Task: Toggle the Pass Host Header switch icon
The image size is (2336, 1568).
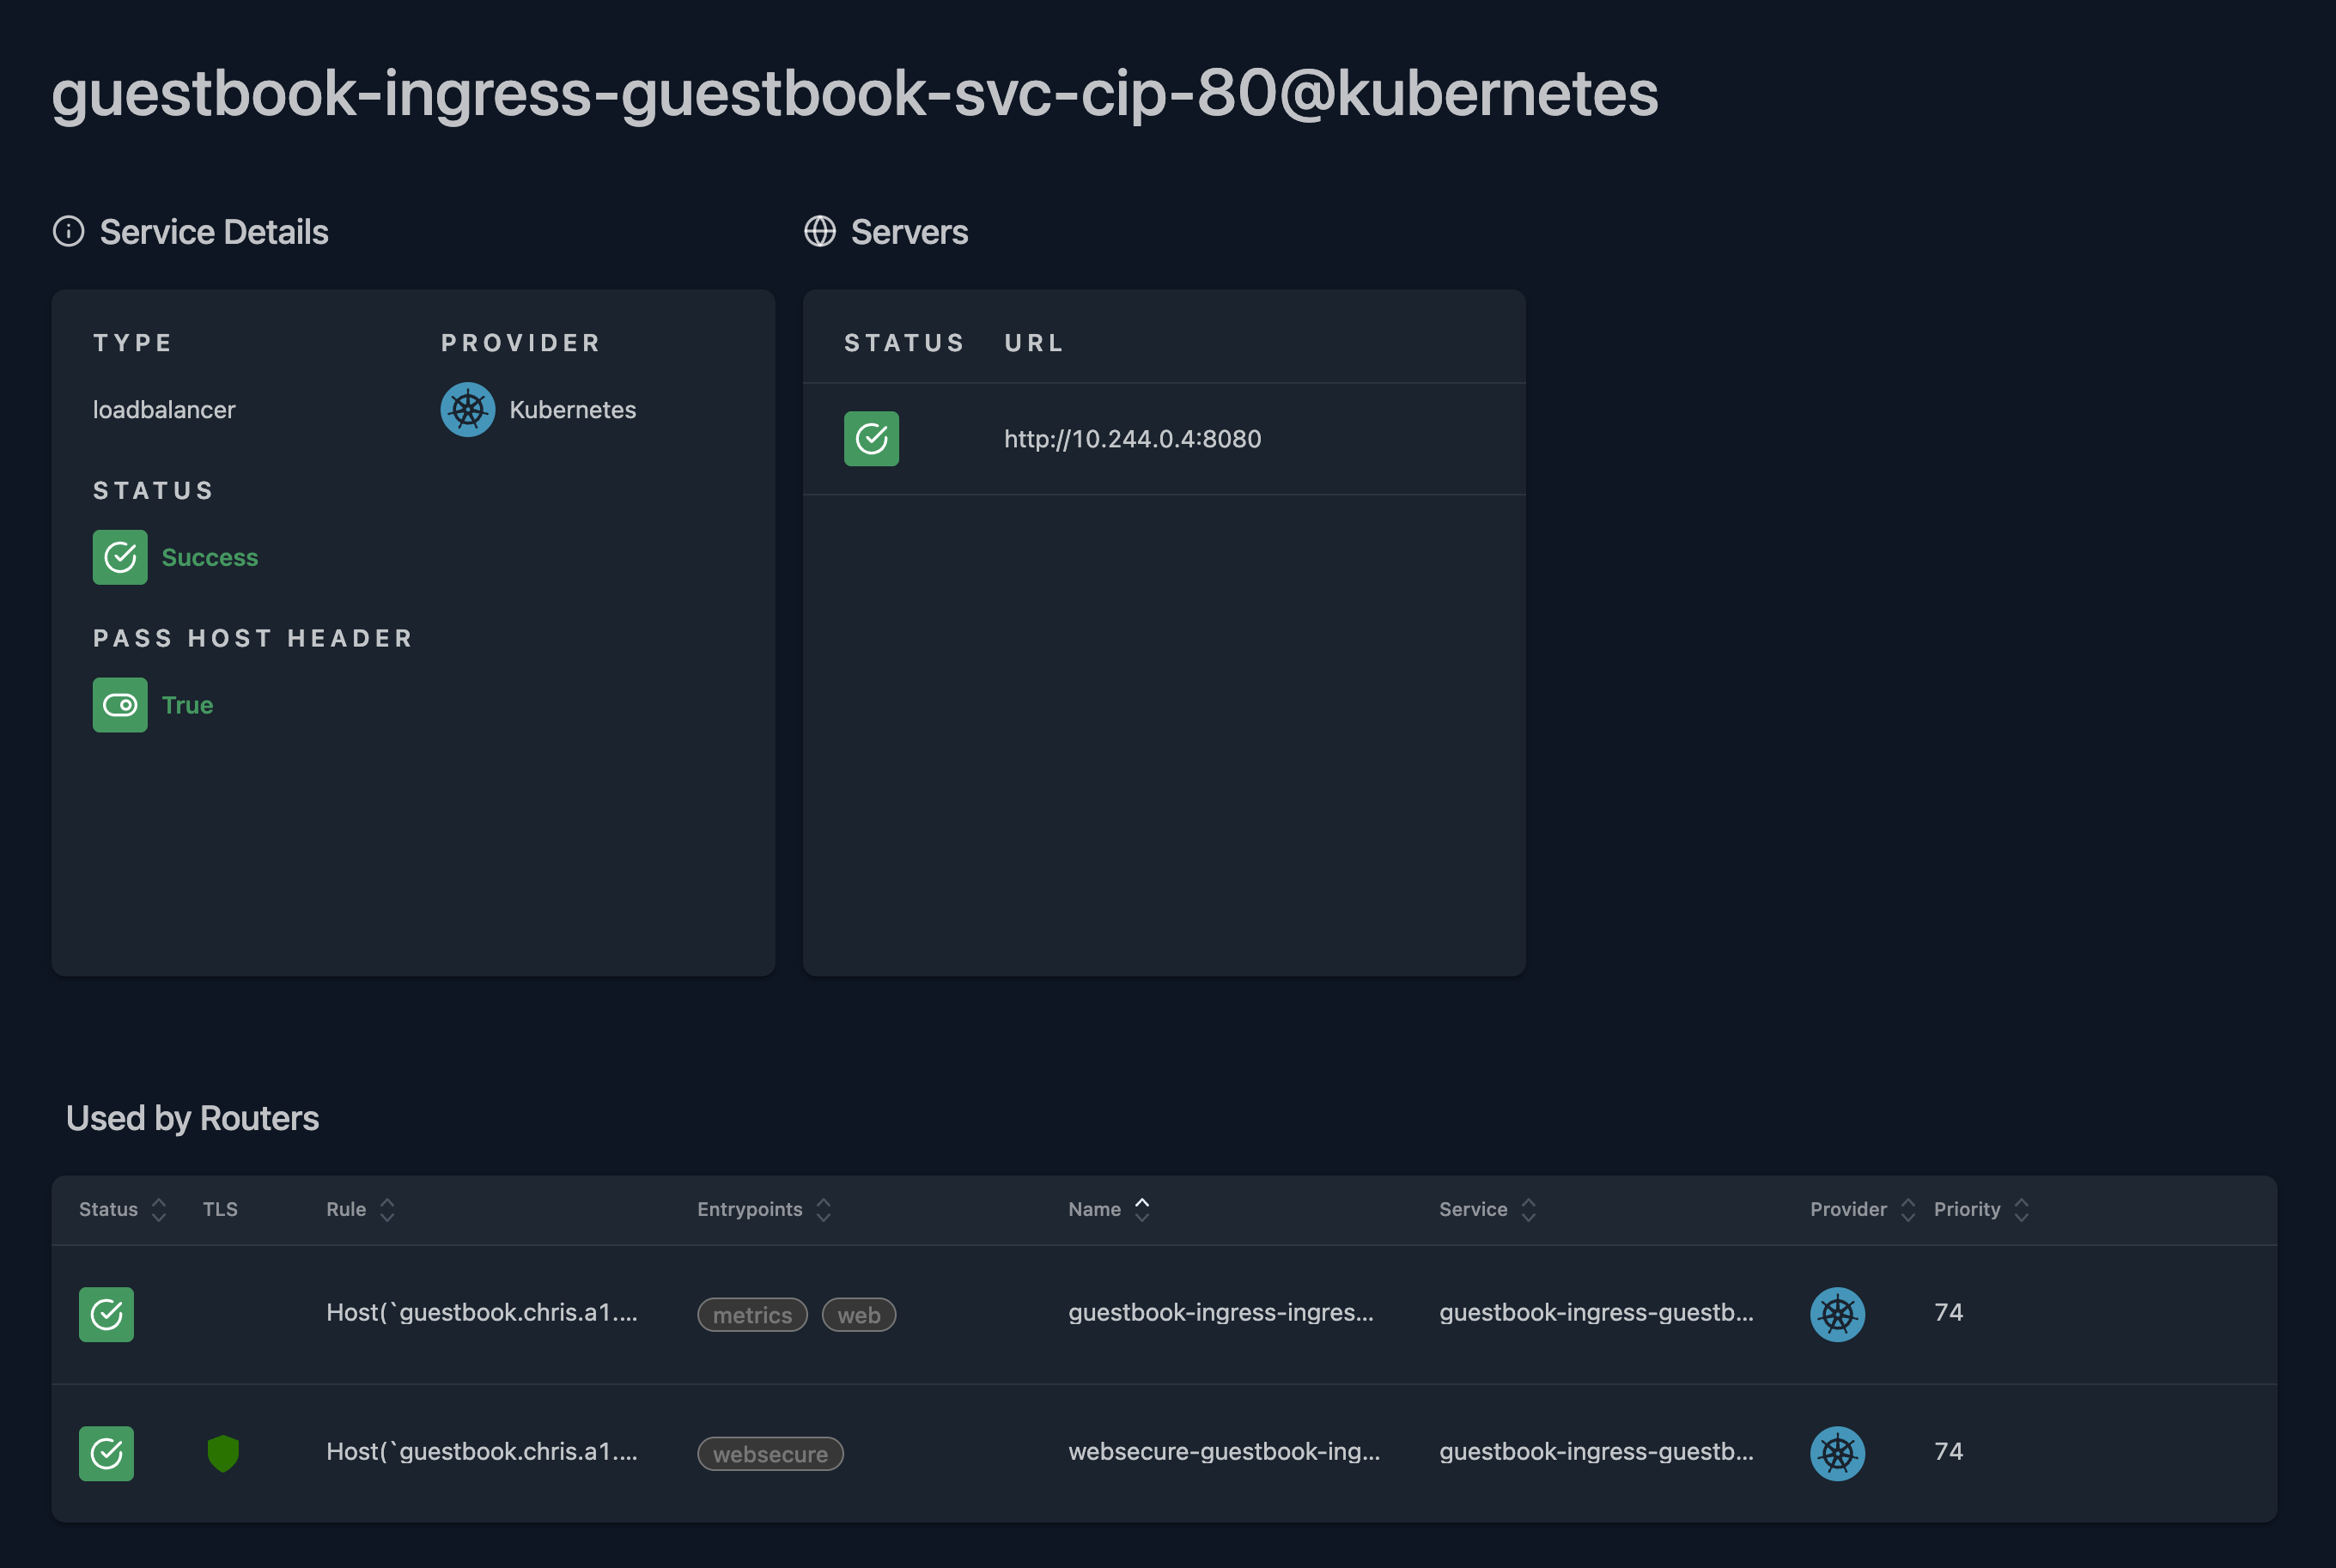Action: (x=120, y=705)
